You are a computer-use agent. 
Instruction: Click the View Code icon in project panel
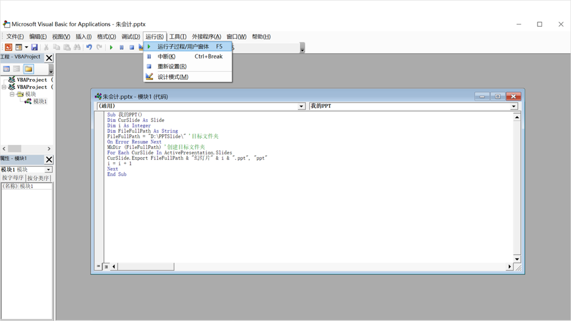point(6,69)
